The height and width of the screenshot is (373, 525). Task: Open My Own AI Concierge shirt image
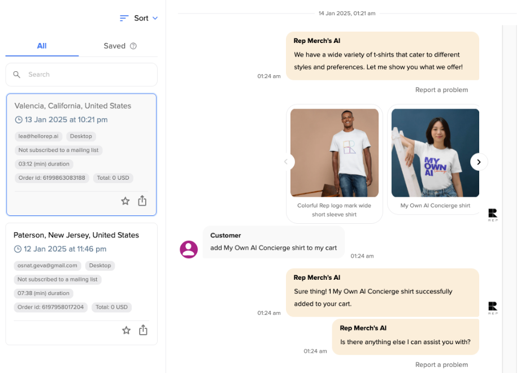point(435,153)
